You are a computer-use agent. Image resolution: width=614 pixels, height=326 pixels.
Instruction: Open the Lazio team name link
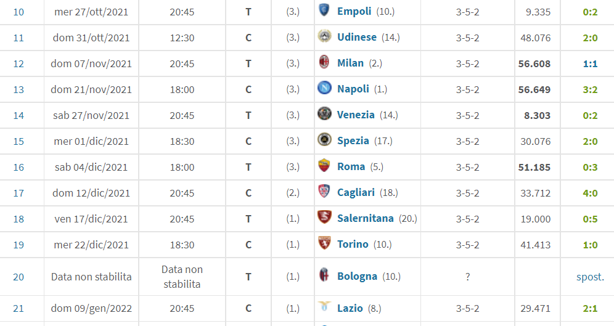click(350, 308)
